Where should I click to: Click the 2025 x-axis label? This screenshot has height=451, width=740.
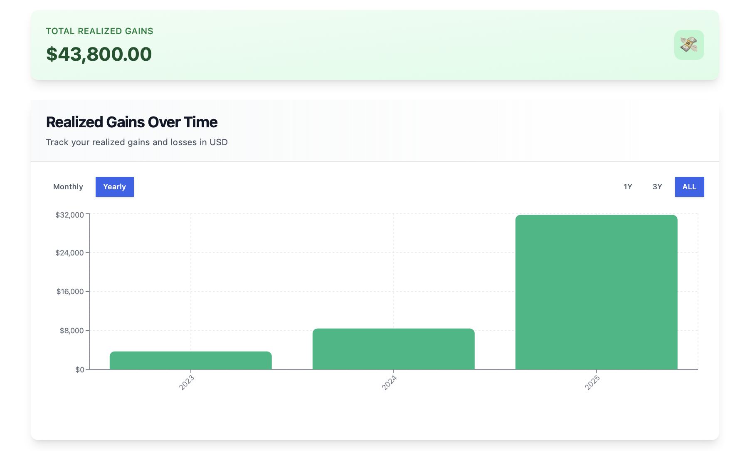click(x=592, y=382)
